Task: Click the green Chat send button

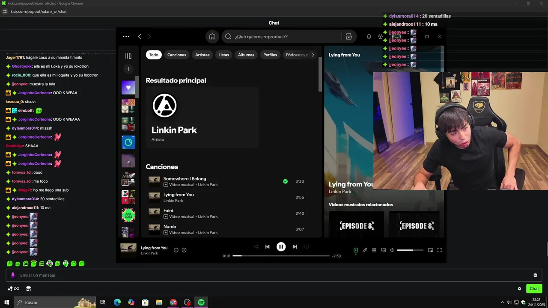Action: [x=534, y=289]
